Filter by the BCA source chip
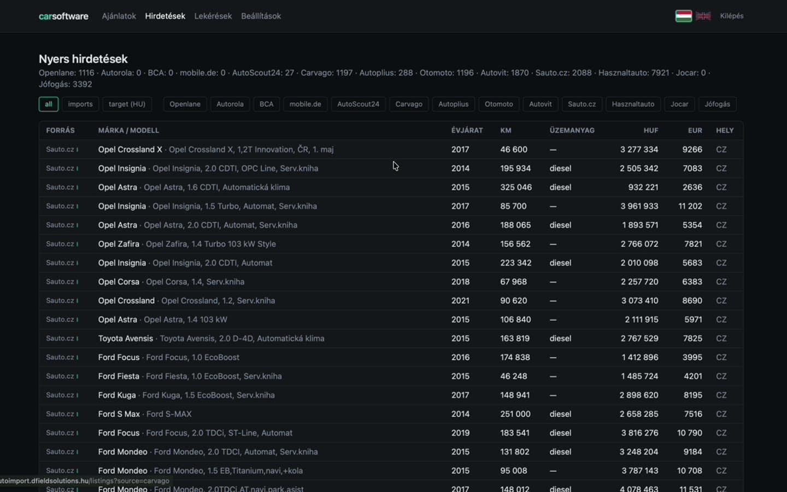Screen dimensions: 787x492 point(267,104)
